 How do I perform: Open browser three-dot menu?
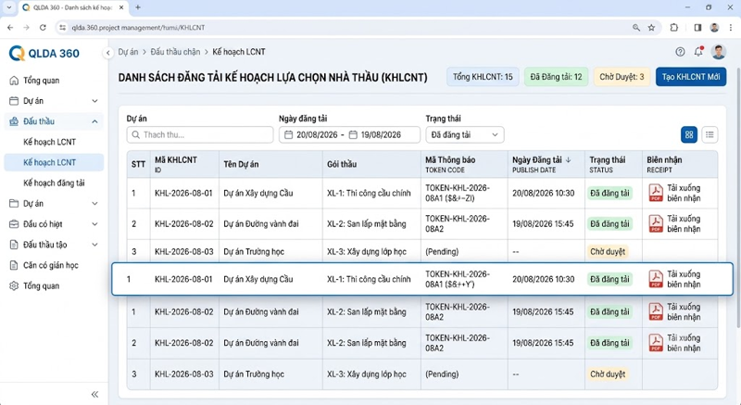731,28
